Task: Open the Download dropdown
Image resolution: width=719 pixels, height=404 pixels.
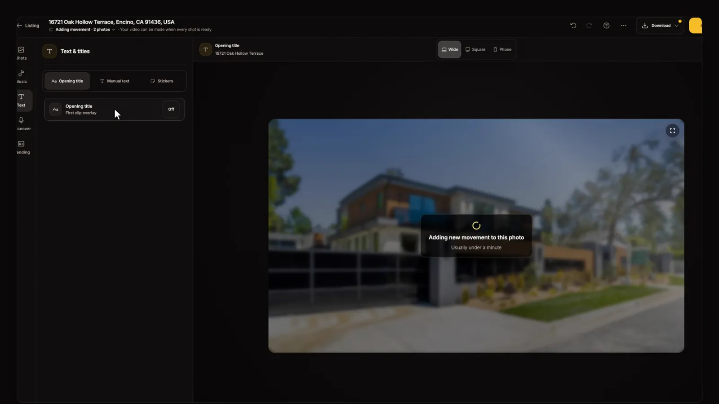Action: tap(660, 26)
